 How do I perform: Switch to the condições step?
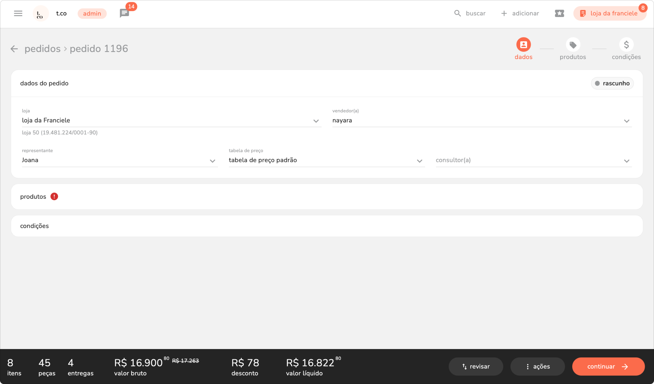[626, 45]
